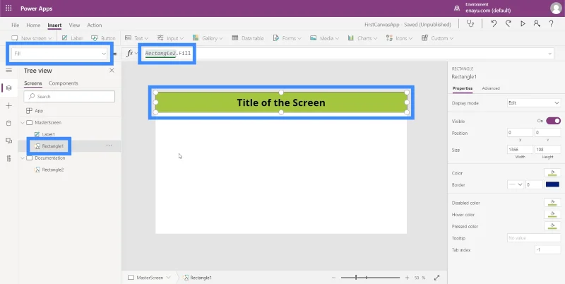
Task: Expand the formula bar chevron
Action: (550, 54)
